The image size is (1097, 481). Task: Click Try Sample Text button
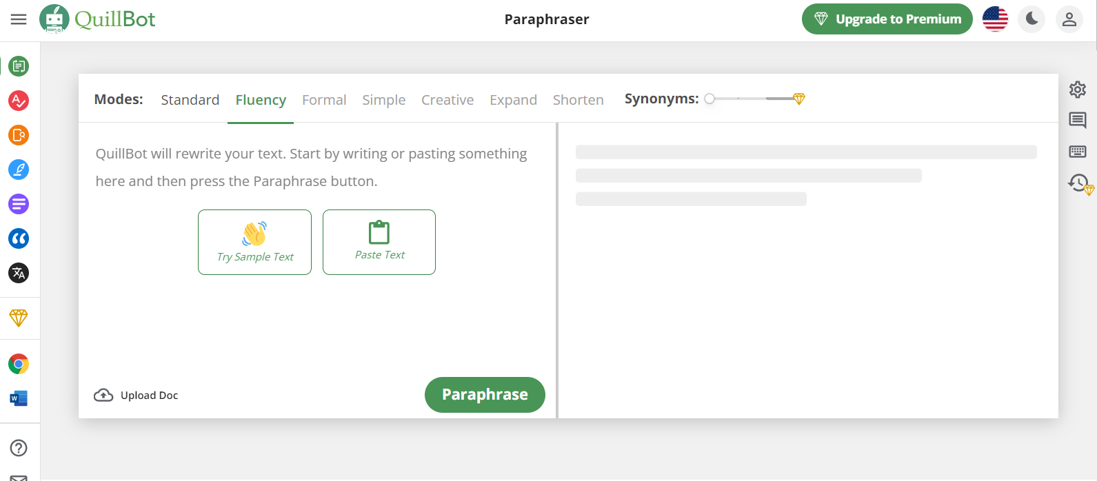click(x=254, y=242)
